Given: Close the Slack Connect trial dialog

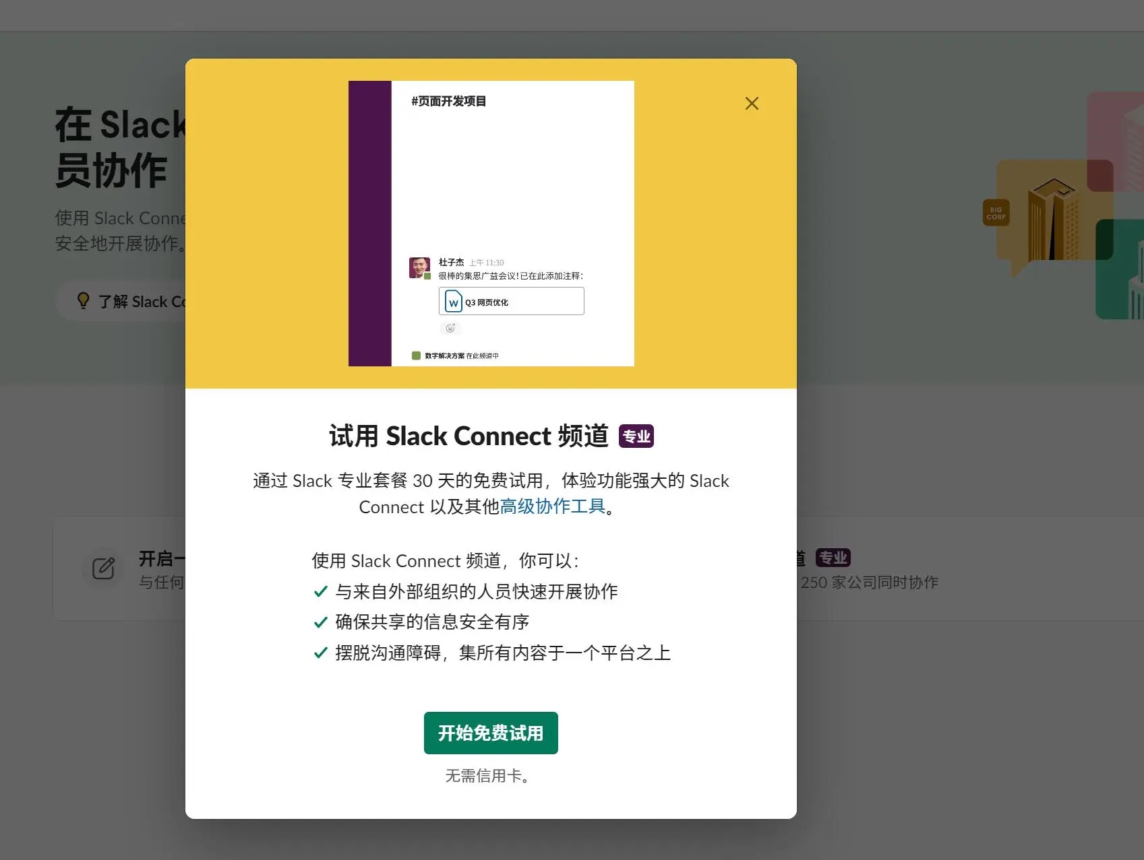Looking at the screenshot, I should point(752,103).
